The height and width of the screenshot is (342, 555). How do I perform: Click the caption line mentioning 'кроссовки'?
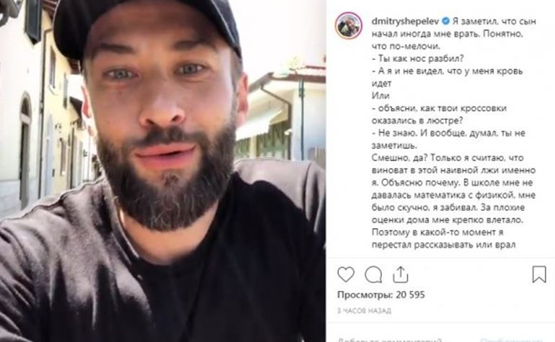pos(439,108)
